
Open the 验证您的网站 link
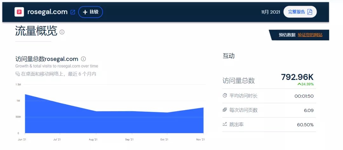coord(310,35)
